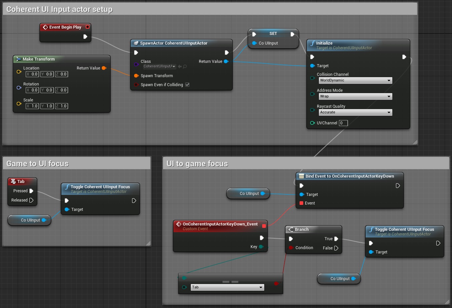The image size is (452, 308).
Task: Click the Location input pin on Make Transform
Action: point(19,72)
